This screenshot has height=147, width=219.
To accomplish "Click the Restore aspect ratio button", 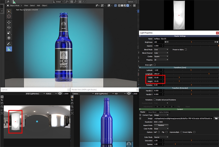I will [x=161, y=125].
